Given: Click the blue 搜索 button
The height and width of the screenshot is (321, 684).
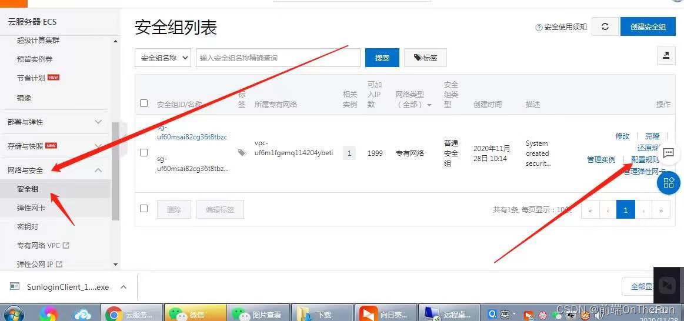Looking at the screenshot, I should tap(382, 58).
